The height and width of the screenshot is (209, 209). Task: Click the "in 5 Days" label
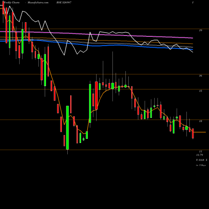(x=201, y=165)
